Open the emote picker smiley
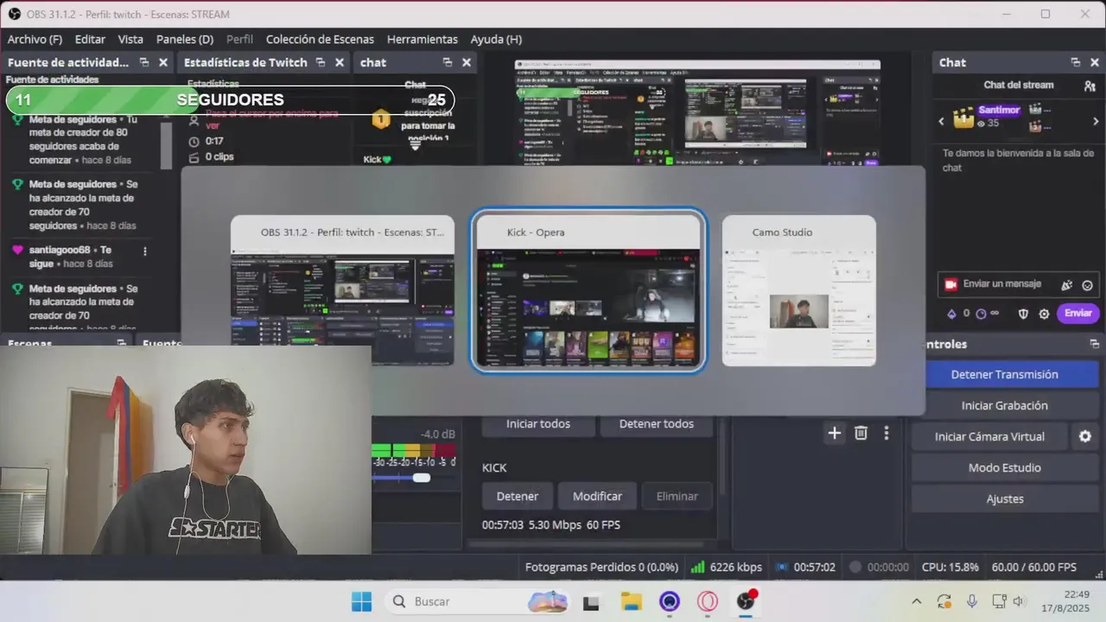Screen dimensions: 1106x622 click(1088, 285)
